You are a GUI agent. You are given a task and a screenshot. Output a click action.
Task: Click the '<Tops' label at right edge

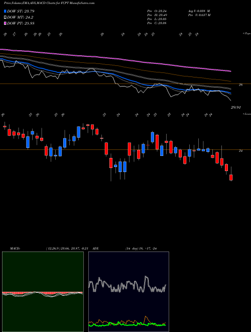coord(246,34)
